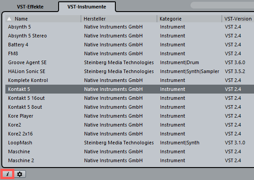Select Absynth 5 Stereo entry
The image size is (254, 180).
[x=130, y=36]
